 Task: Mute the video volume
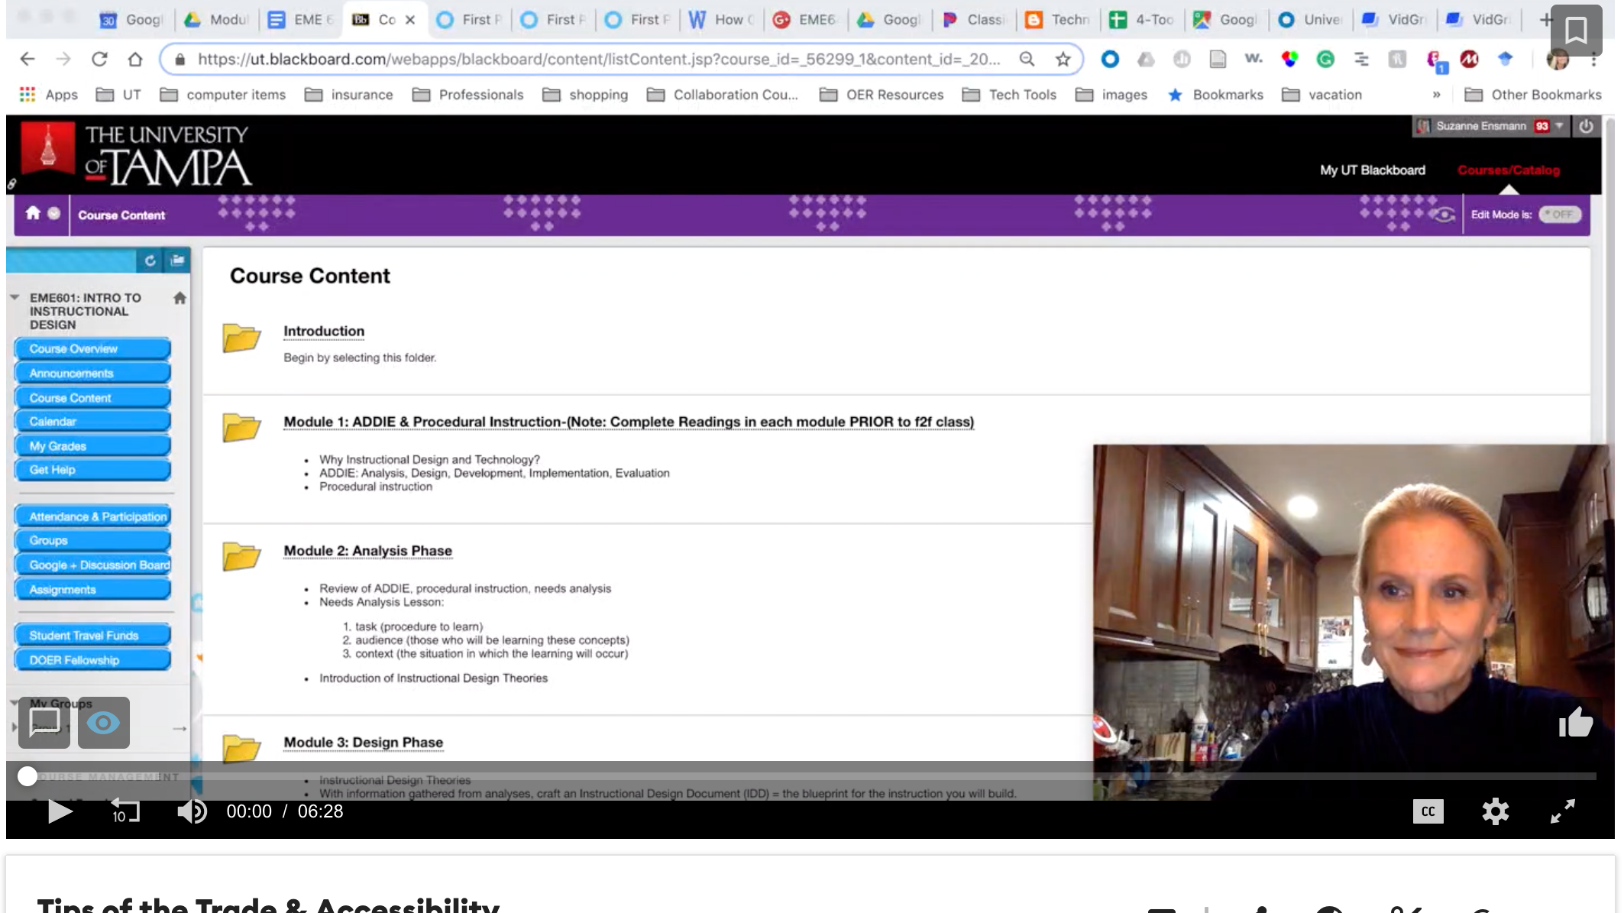coord(192,811)
